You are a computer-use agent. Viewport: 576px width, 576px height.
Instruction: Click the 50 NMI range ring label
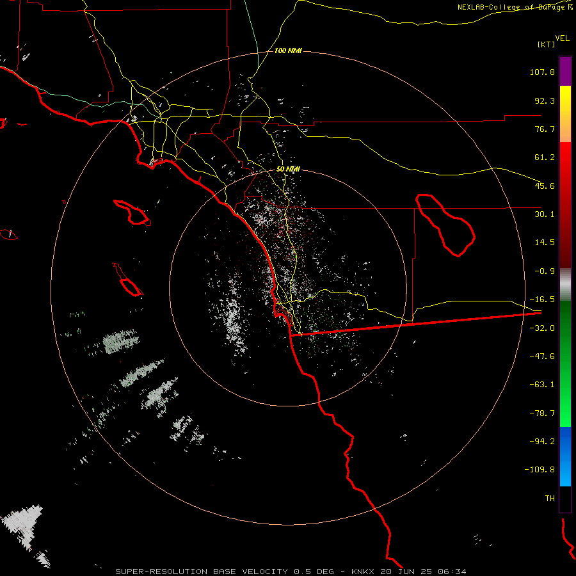288,170
